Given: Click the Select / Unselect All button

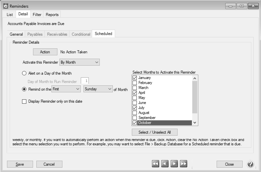Looking at the screenshot, I should tap(155, 132).
